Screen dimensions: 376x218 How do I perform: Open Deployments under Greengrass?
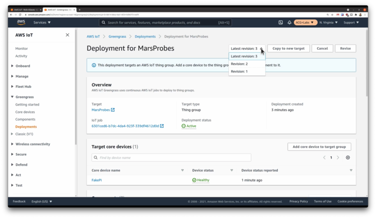[26, 127]
